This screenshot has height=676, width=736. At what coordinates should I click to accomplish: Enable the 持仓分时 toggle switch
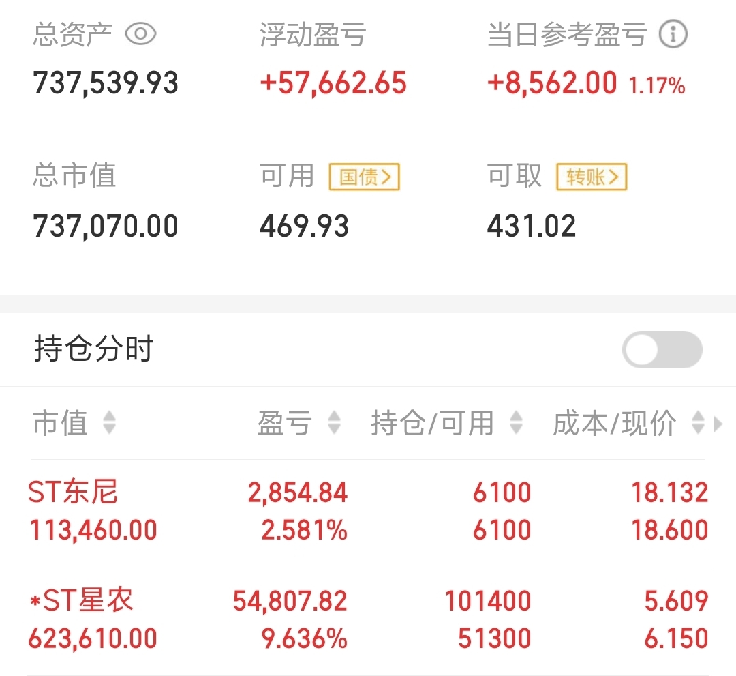click(x=662, y=349)
